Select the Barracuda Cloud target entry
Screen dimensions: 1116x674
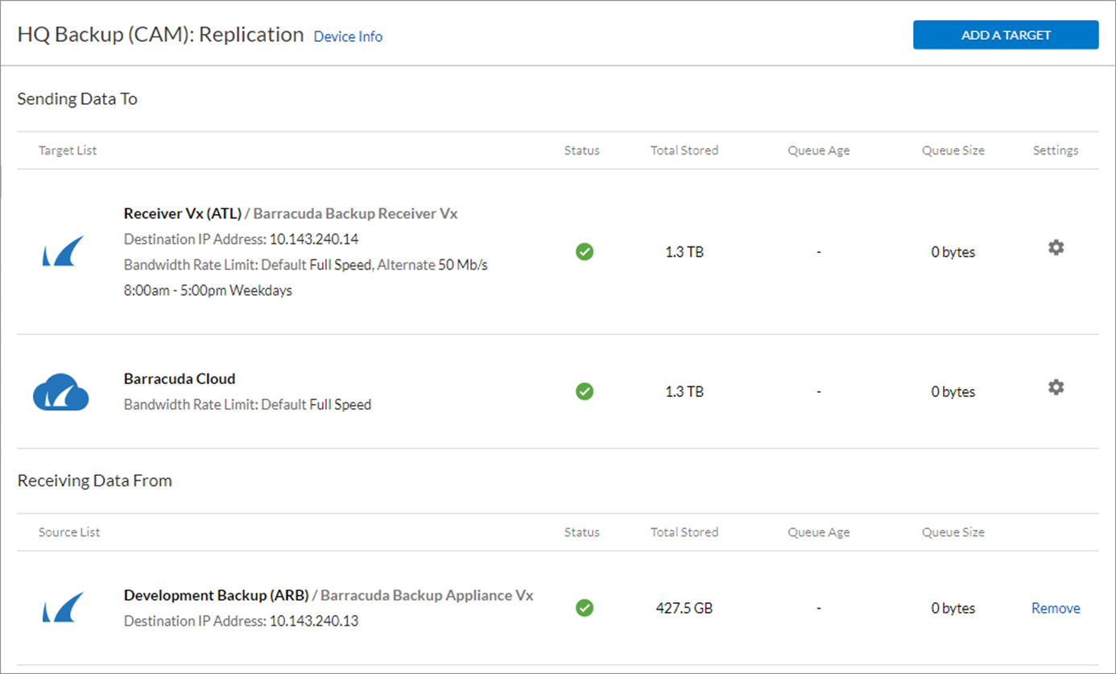point(179,378)
